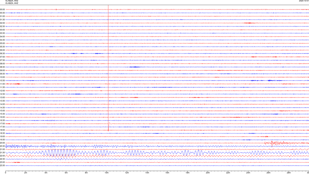Select the 01:30 trace label
Image resolution: width=309 pixels, height=174 pixels.
[x=2, y=20]
